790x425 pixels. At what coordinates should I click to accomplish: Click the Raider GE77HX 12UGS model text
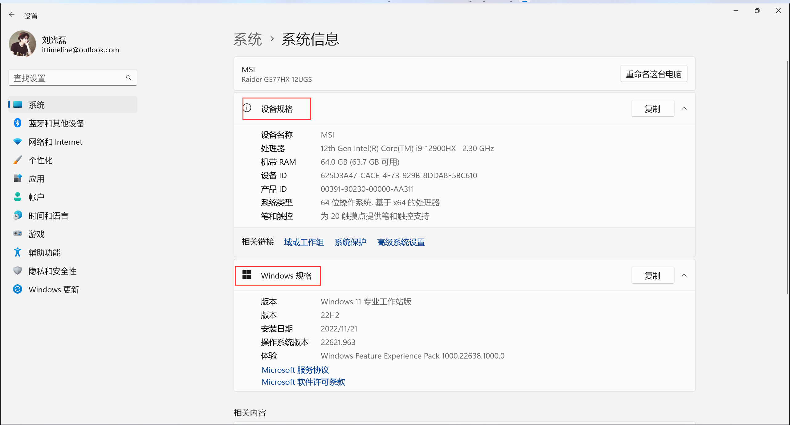(x=277, y=79)
